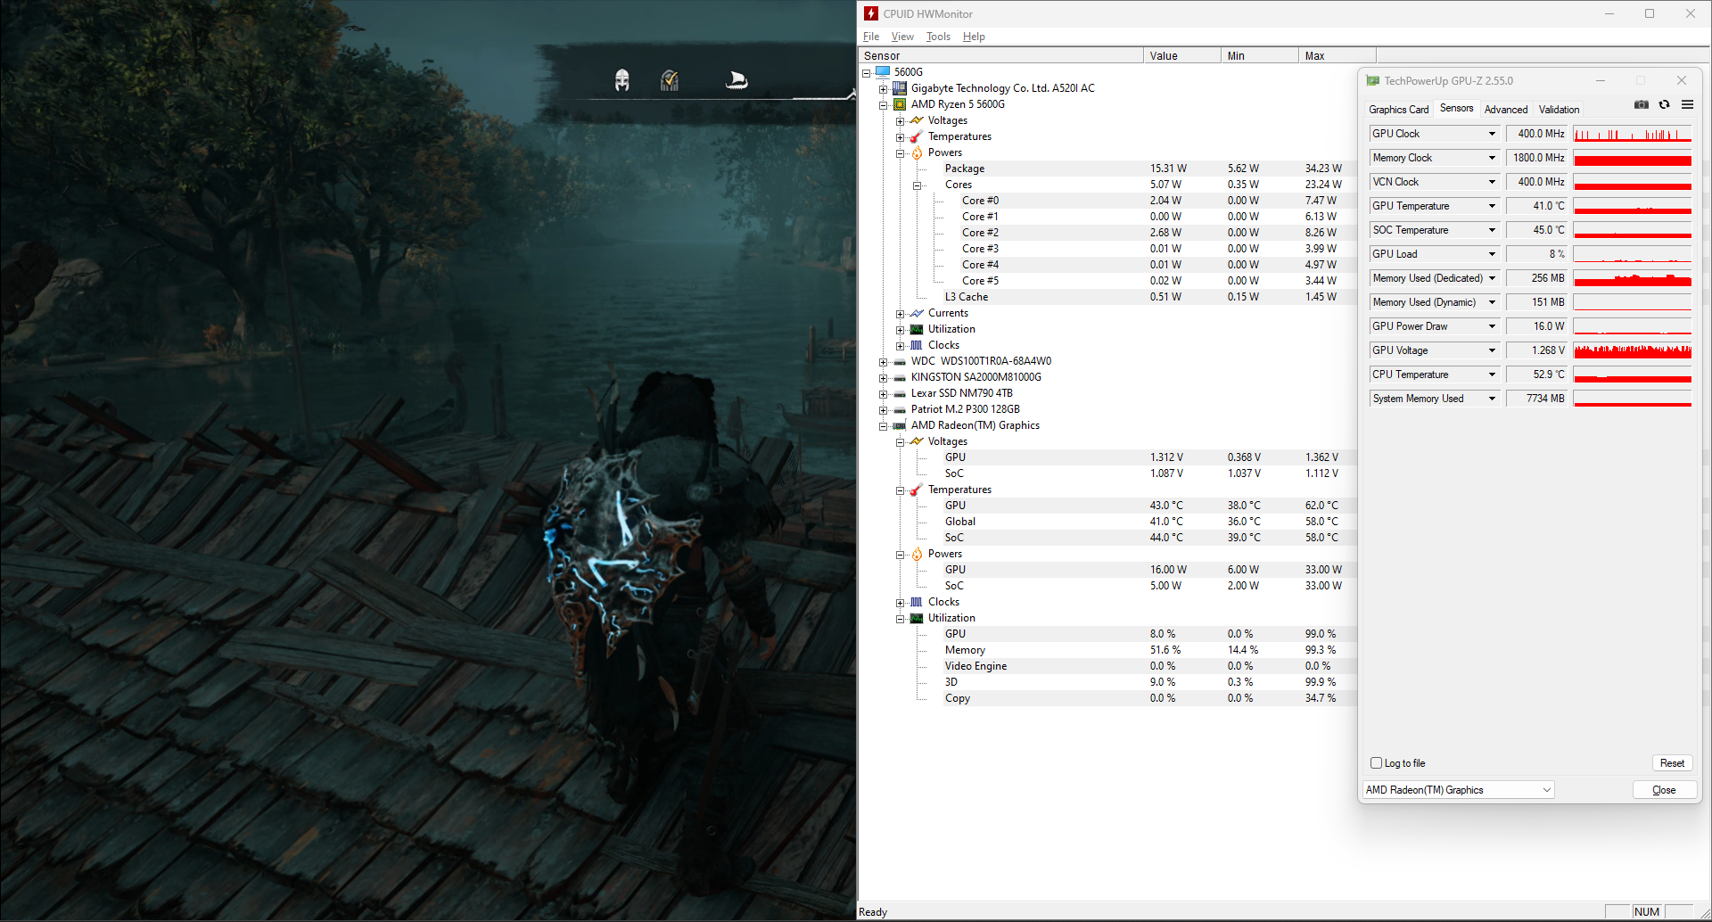Screen dimensions: 1712x922
Task: Click the Memory Used (Dedicated) history graph
Action: tap(1633, 278)
